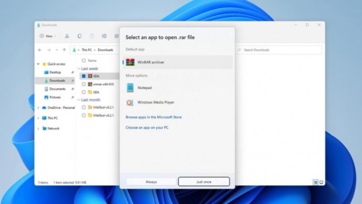Open the New item menu button
Viewport: 362px width, 204px height.
coord(48,36)
